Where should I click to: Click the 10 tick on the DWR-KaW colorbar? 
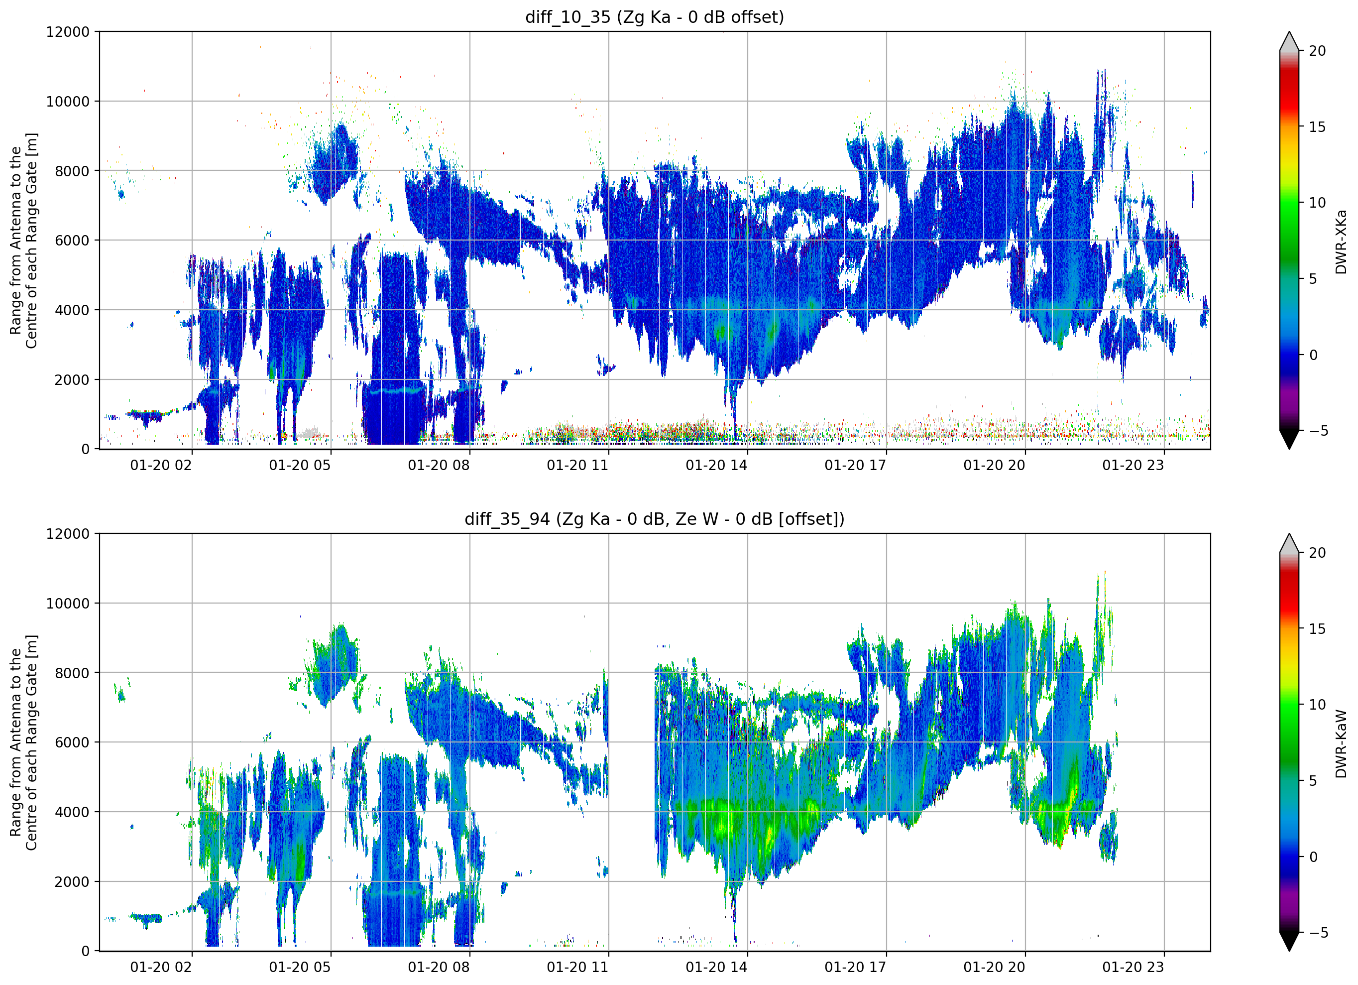click(1317, 705)
